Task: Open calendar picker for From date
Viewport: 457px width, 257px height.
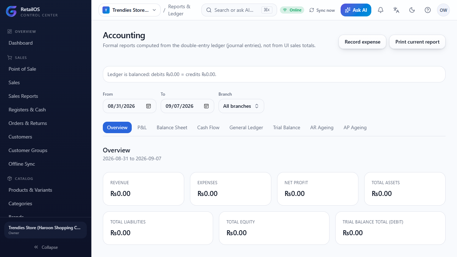Action: pos(149,106)
